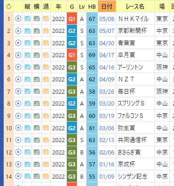Open the horizontal table icon for 毎日杯

pos(37,91)
